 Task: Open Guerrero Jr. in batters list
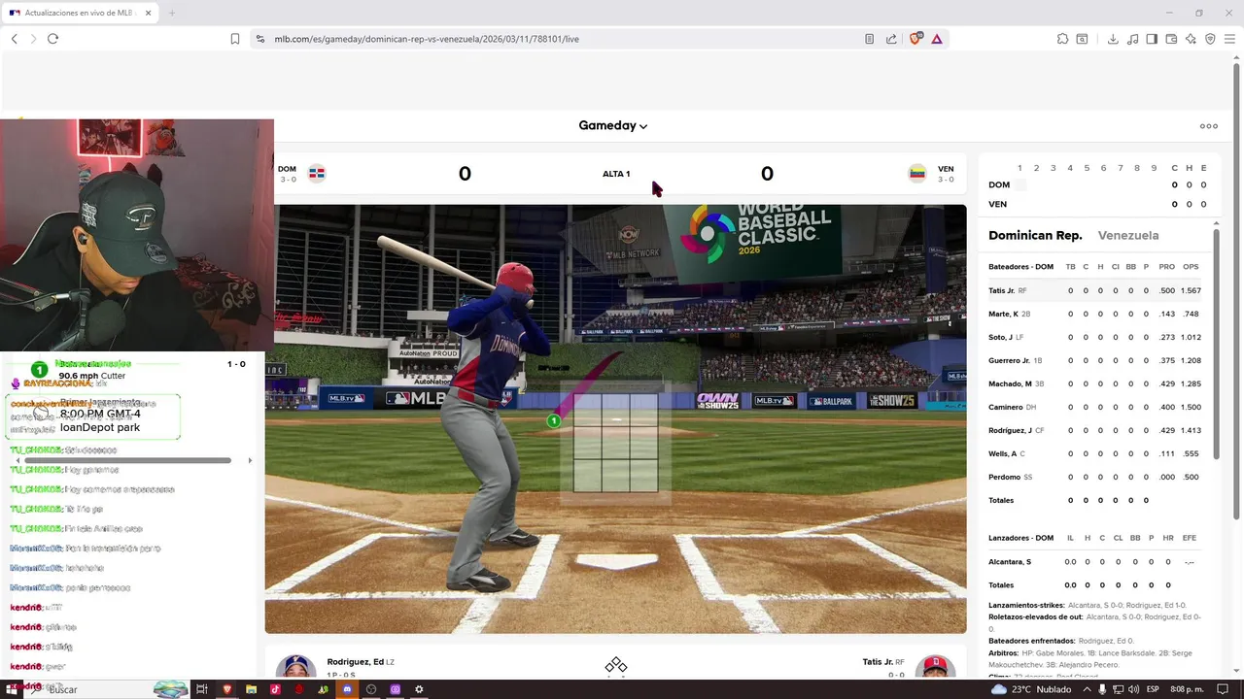(1009, 361)
